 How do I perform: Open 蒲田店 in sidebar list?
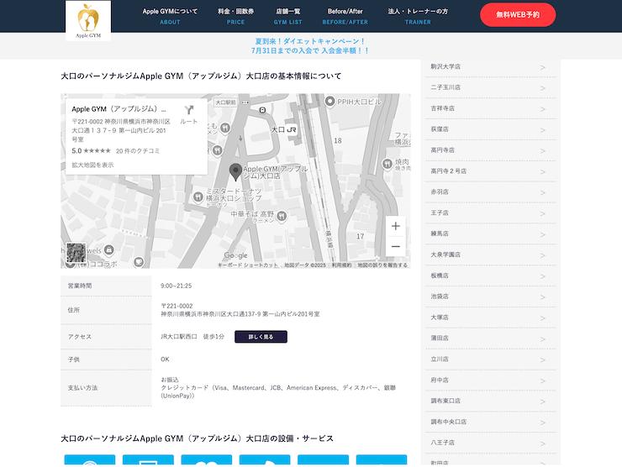pyautogui.click(x=491, y=338)
